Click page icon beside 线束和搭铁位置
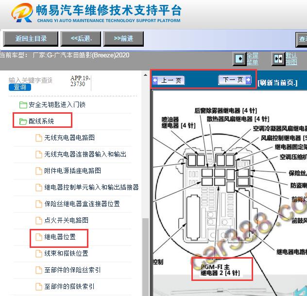The image size is (307, 296). 38,254
